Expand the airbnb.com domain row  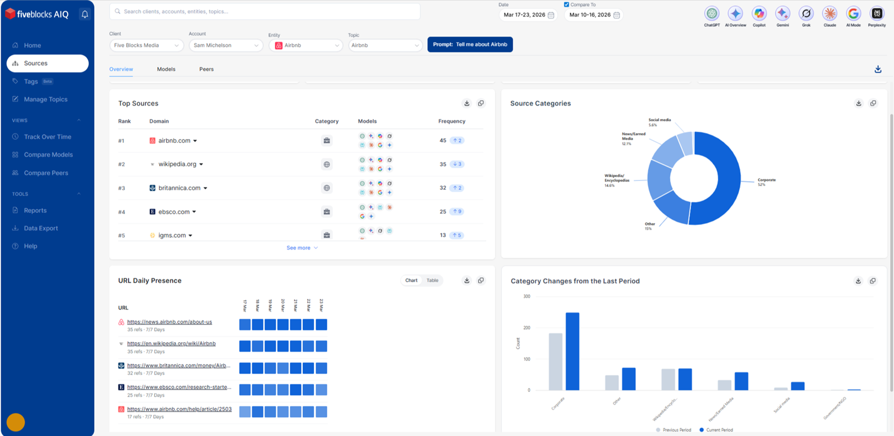[195, 141]
